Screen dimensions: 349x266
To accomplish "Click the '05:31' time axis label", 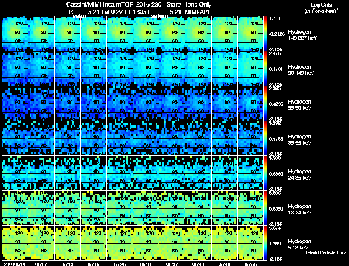I will [x=146, y=264].
